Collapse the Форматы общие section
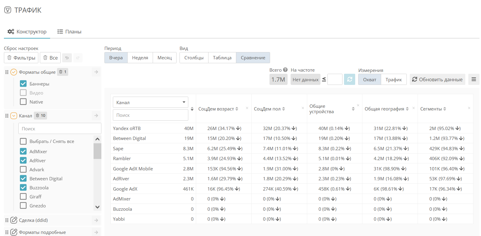481x236 pixels. (14, 72)
